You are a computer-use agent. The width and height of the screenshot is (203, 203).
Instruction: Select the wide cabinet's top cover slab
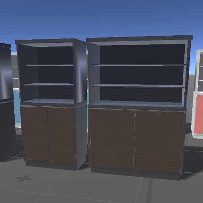tap(139, 38)
